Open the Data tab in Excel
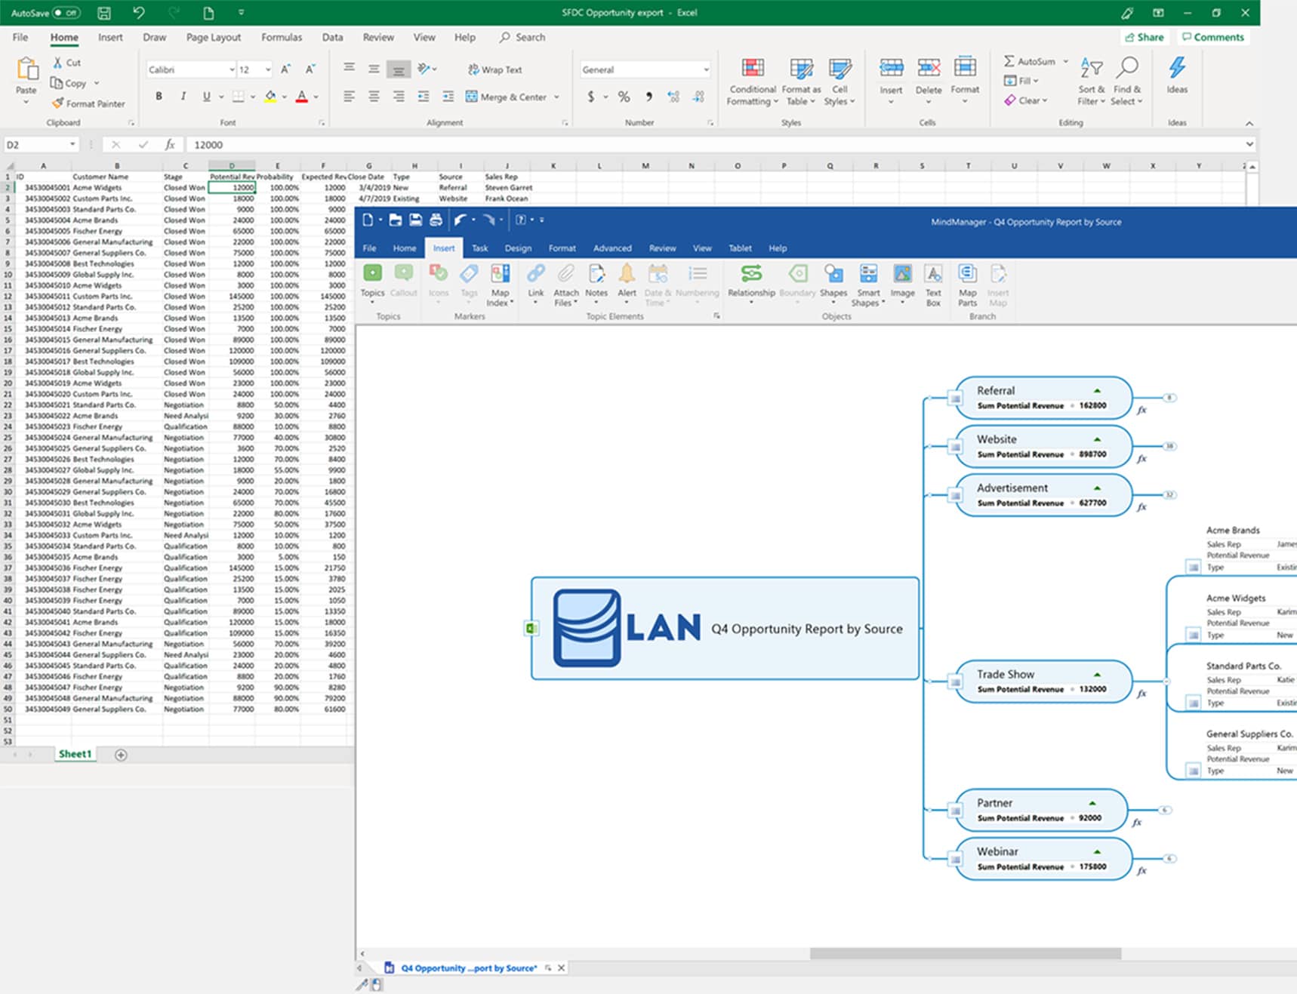1297x994 pixels. [332, 37]
